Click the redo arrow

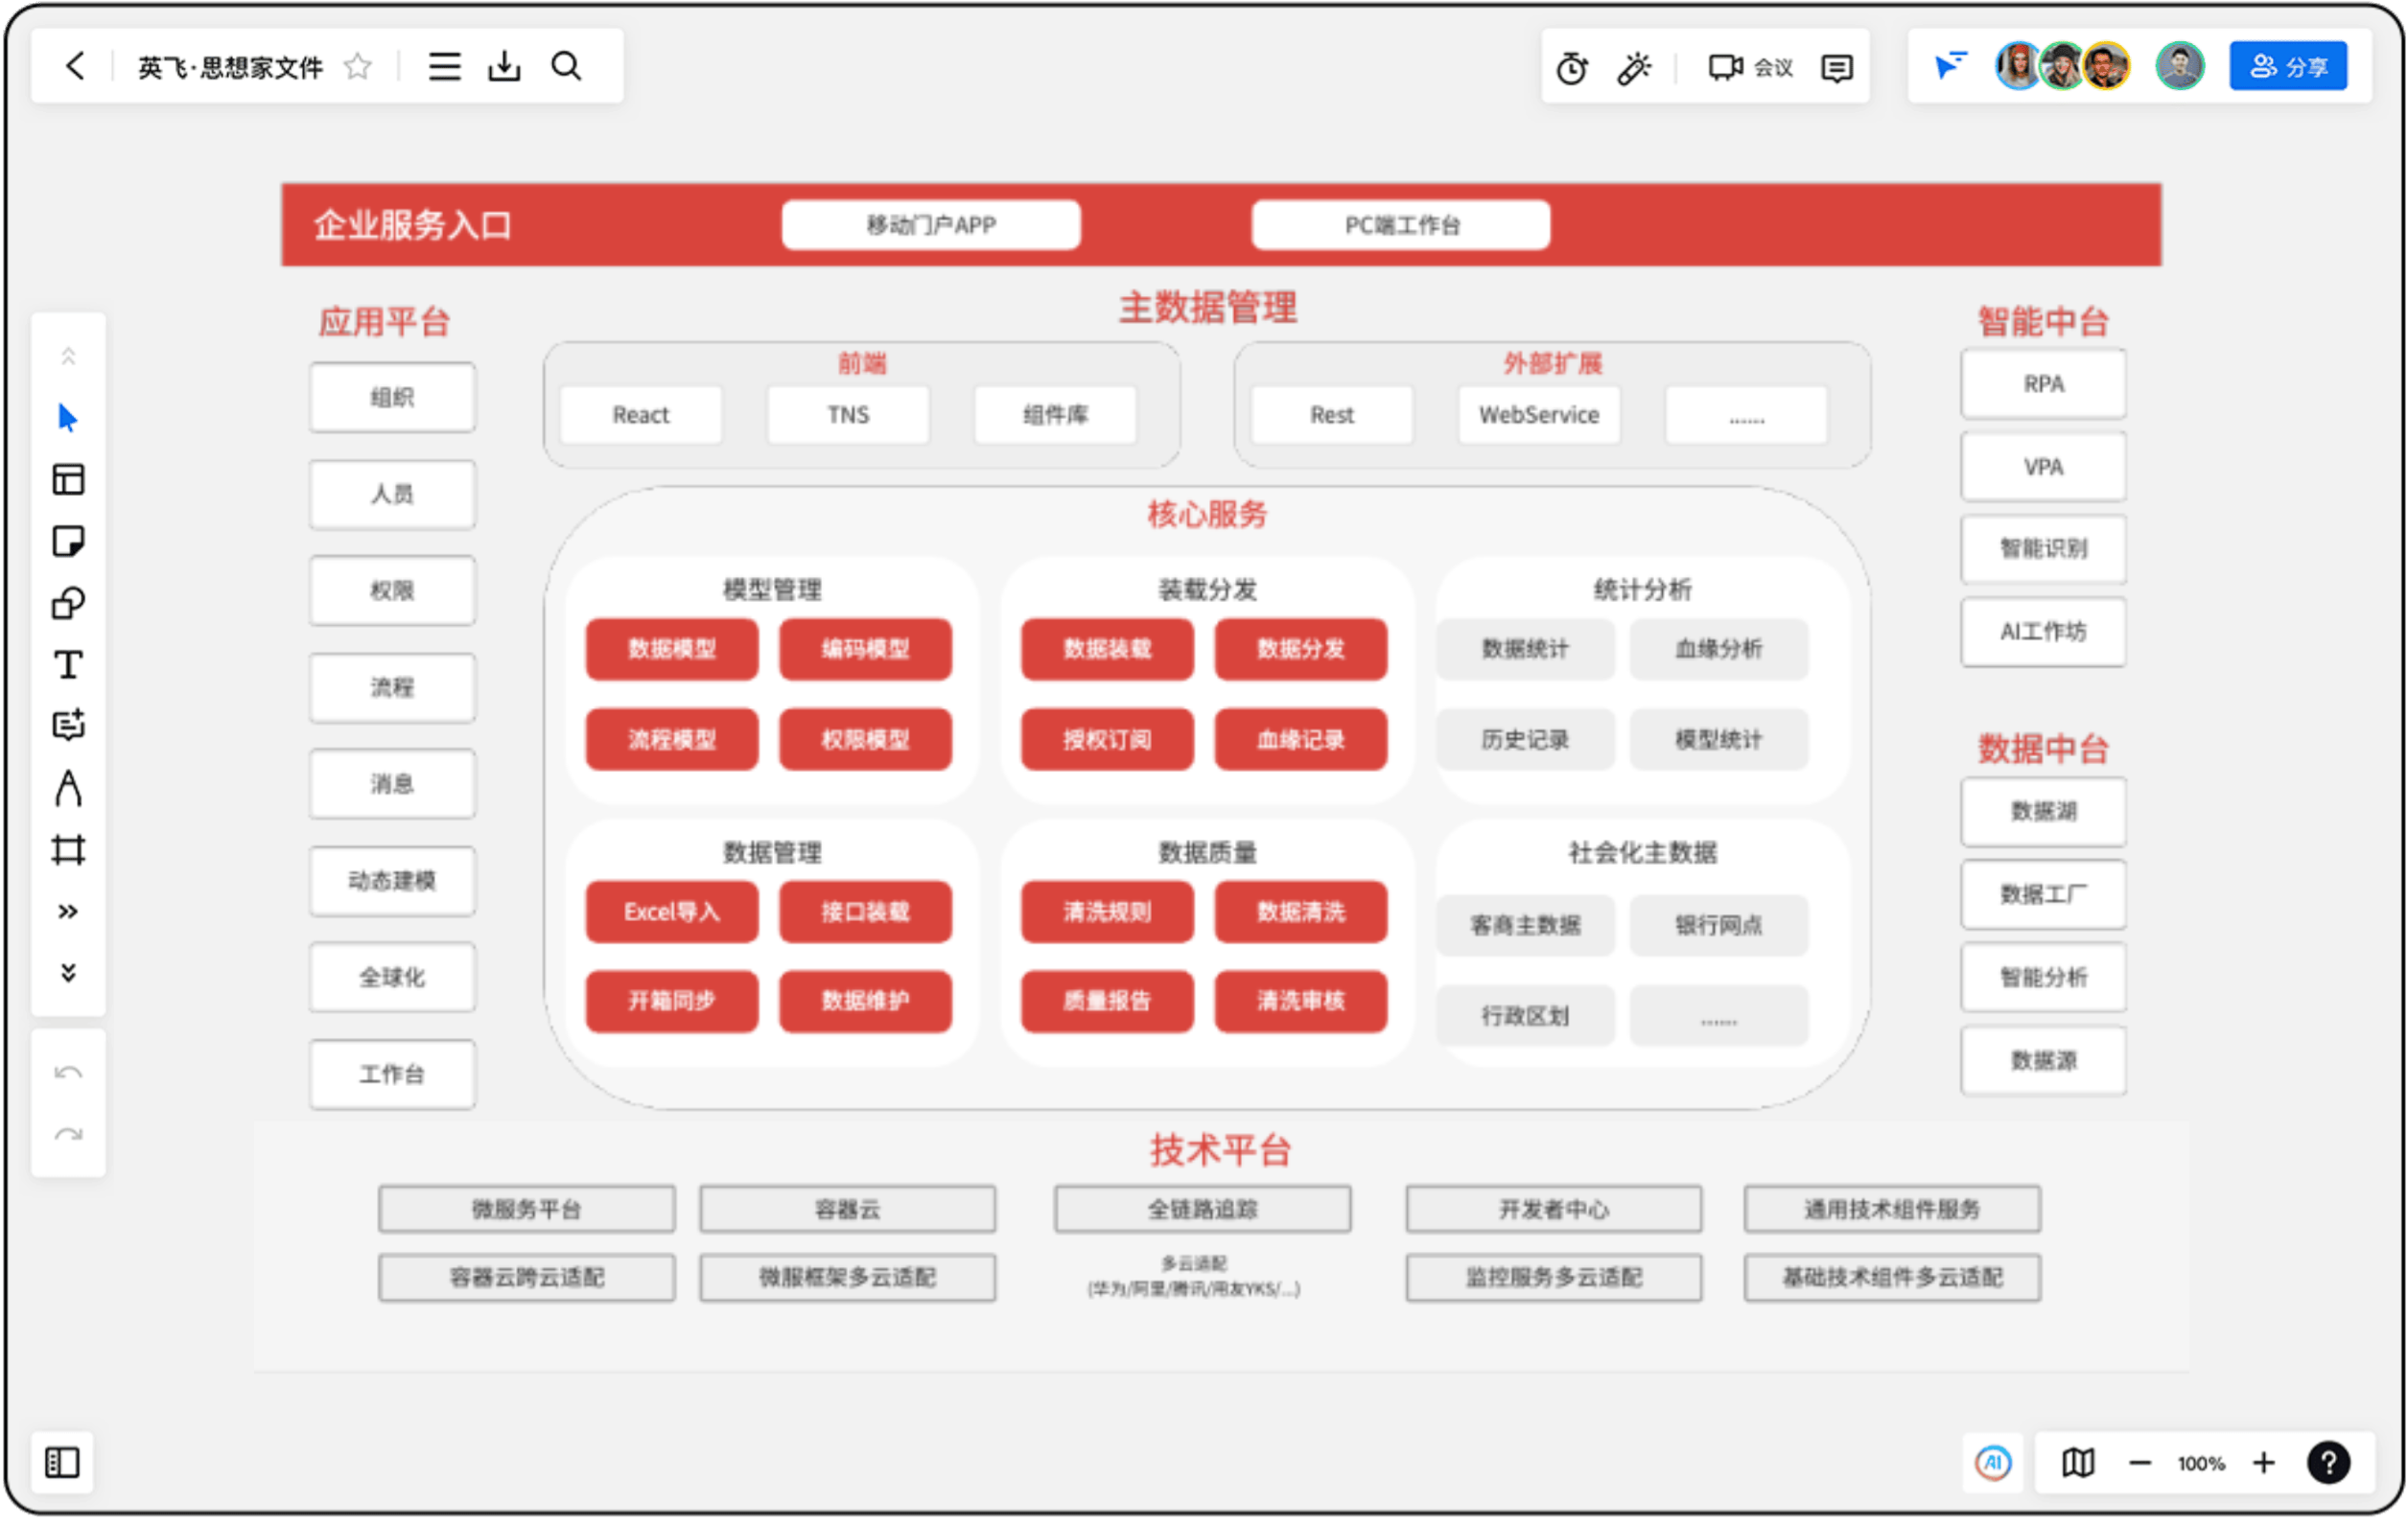click(x=68, y=1134)
